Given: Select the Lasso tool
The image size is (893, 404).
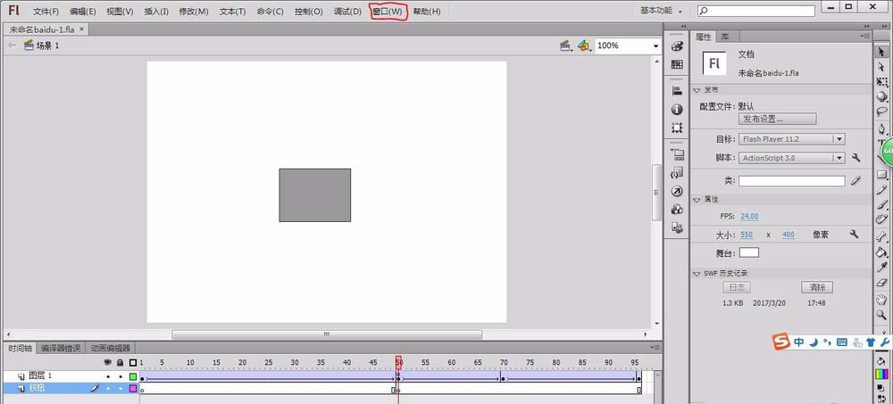Looking at the screenshot, I should tap(881, 111).
